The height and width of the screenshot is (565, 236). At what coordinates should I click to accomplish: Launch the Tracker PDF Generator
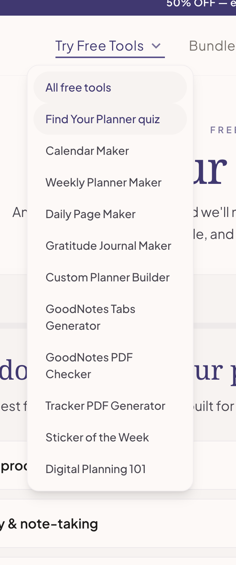pos(105,406)
